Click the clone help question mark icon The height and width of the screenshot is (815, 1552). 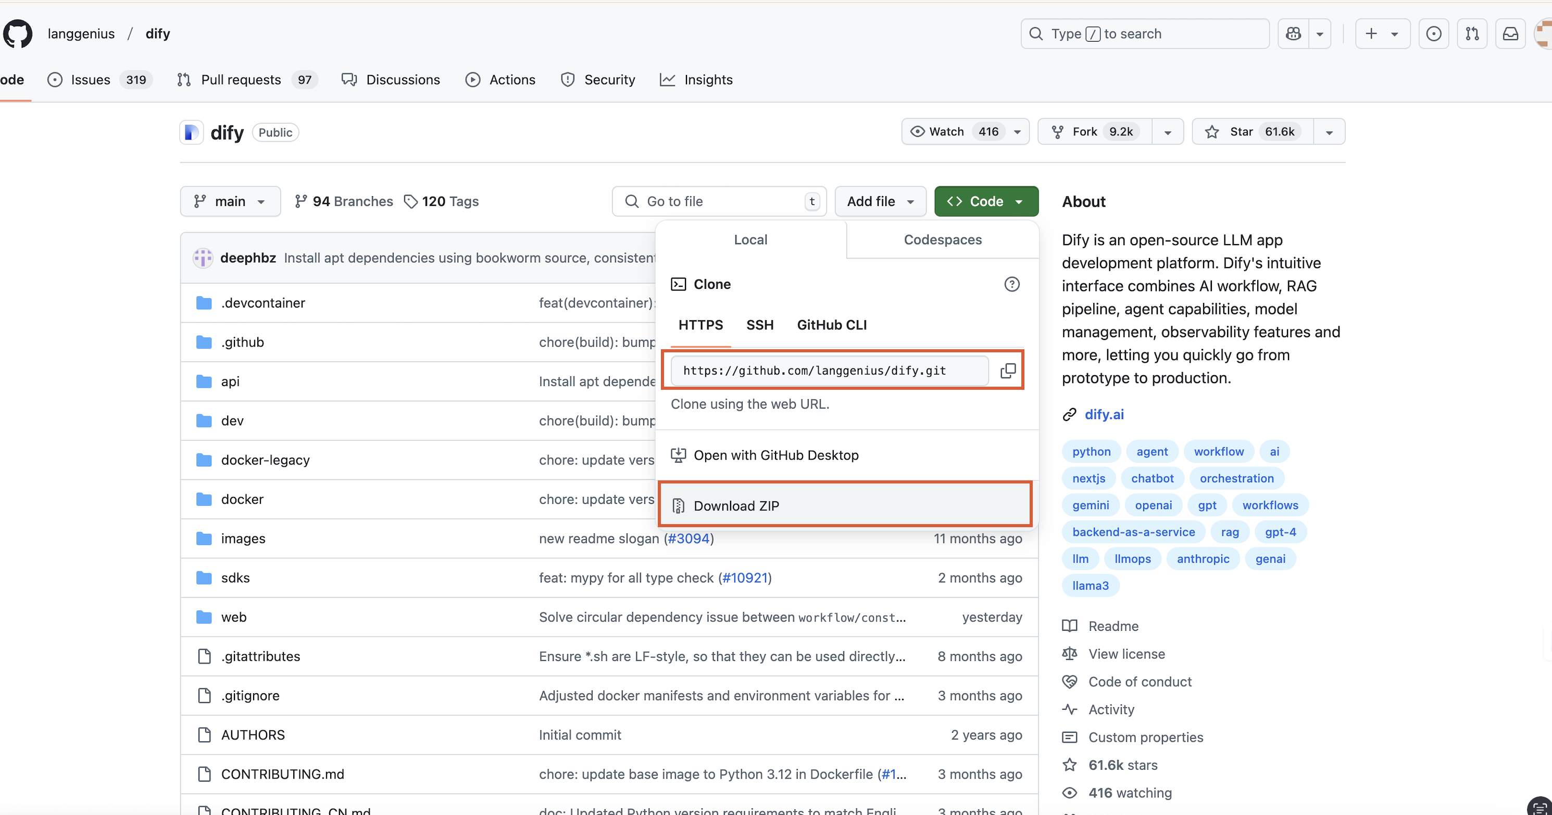1011,284
